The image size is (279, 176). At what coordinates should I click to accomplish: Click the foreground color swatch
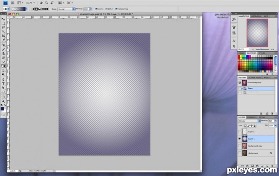pos(2,109)
